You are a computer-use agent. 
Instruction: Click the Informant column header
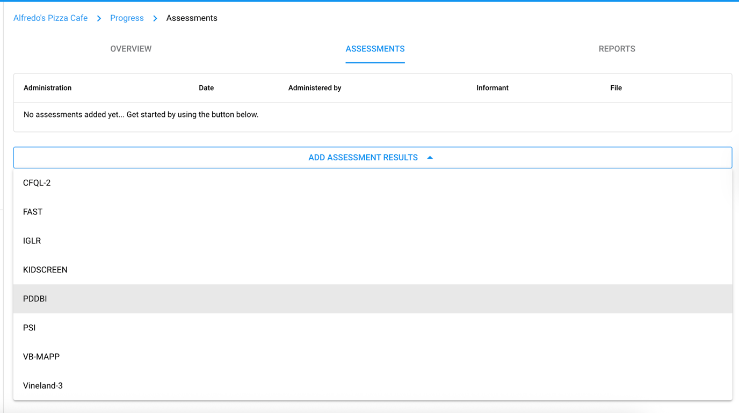pos(492,87)
